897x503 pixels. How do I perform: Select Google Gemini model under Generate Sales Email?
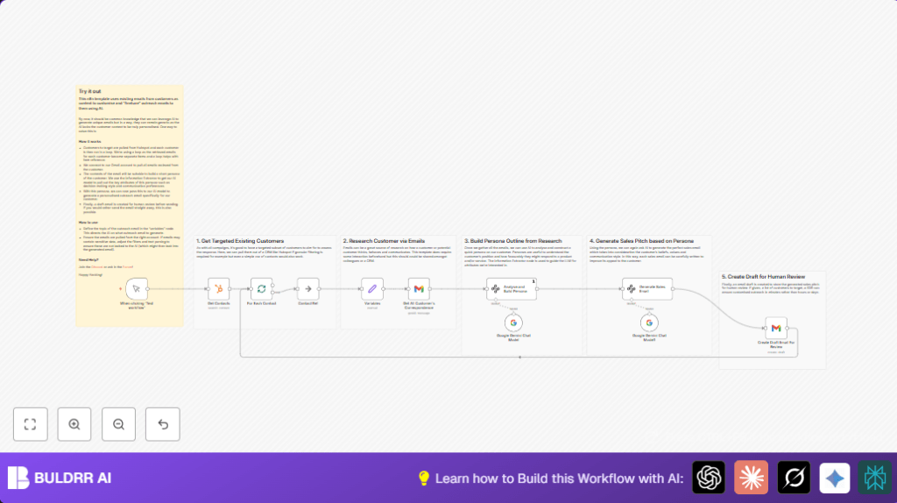(649, 322)
